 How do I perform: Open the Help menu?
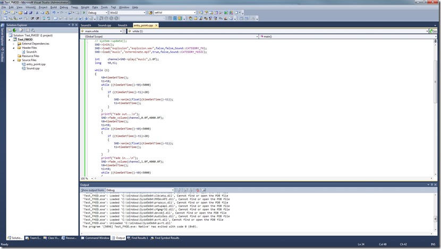tap(135, 7)
